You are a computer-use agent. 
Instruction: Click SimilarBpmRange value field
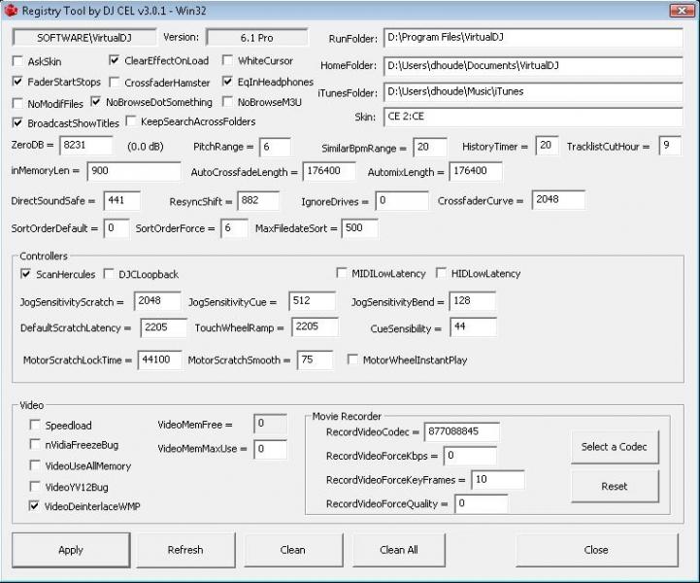(430, 148)
